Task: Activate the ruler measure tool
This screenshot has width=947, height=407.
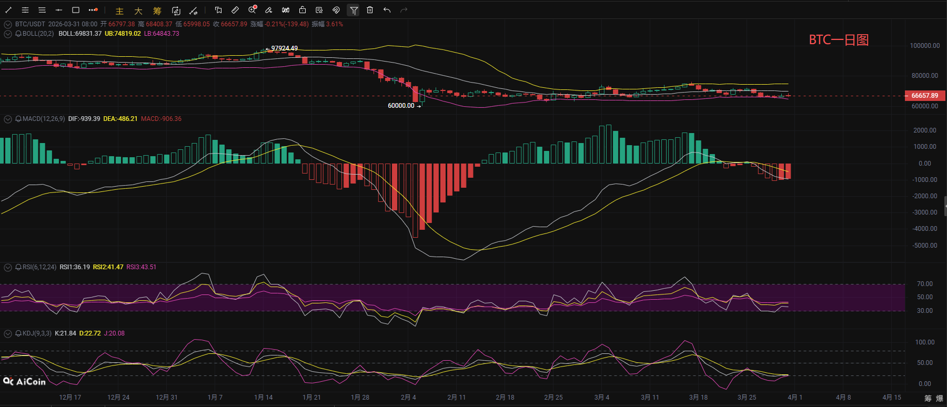Action: pos(235,10)
